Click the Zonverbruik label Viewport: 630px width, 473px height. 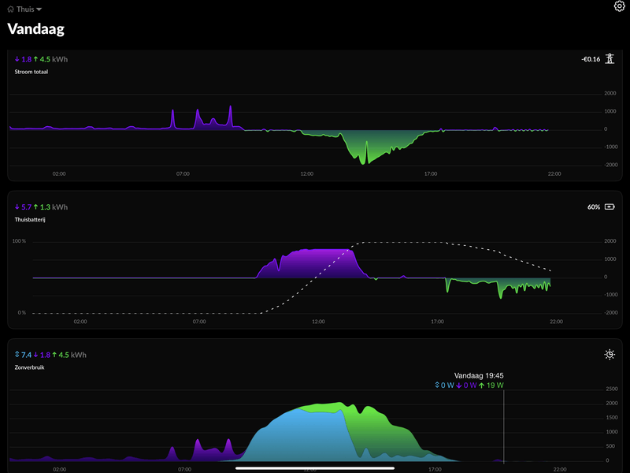pyautogui.click(x=29, y=367)
